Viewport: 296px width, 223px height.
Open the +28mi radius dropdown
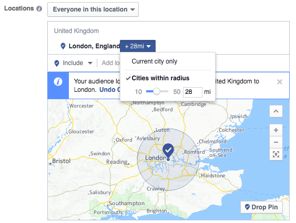138,46
